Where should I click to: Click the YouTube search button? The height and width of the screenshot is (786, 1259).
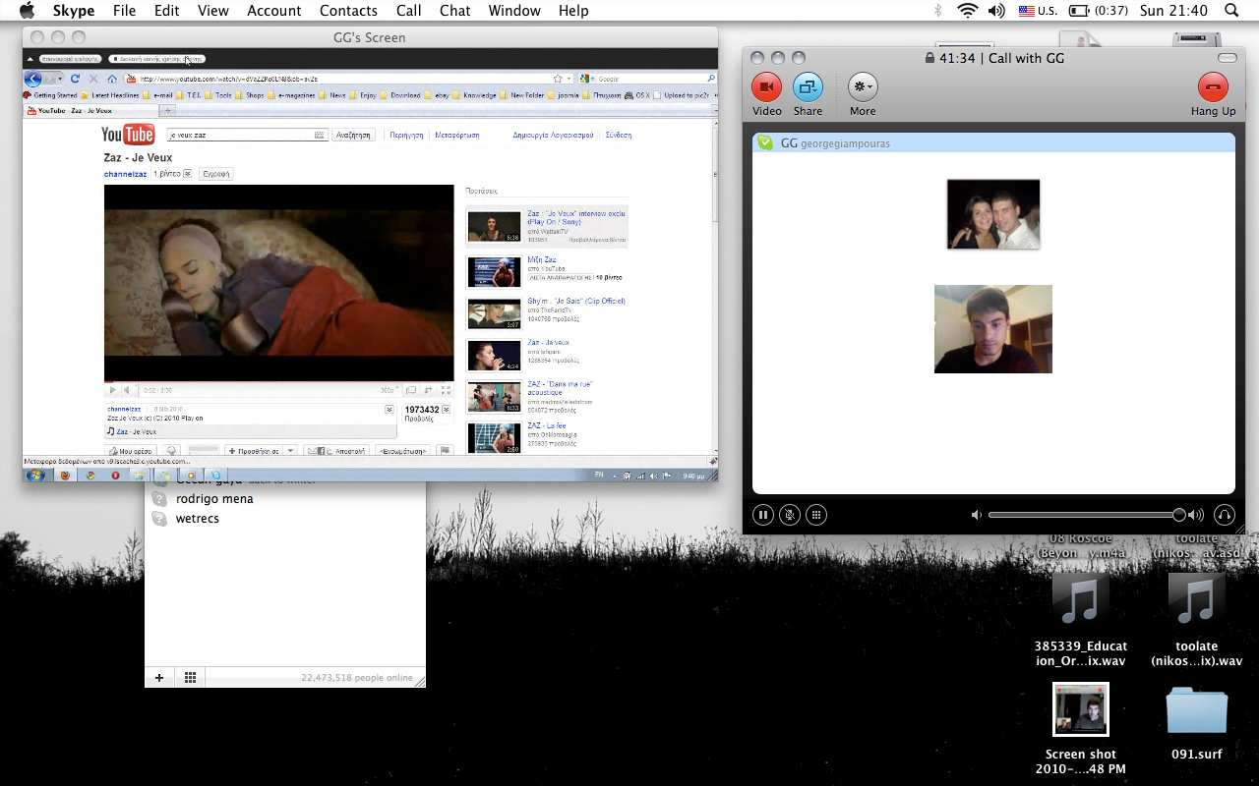coord(353,135)
